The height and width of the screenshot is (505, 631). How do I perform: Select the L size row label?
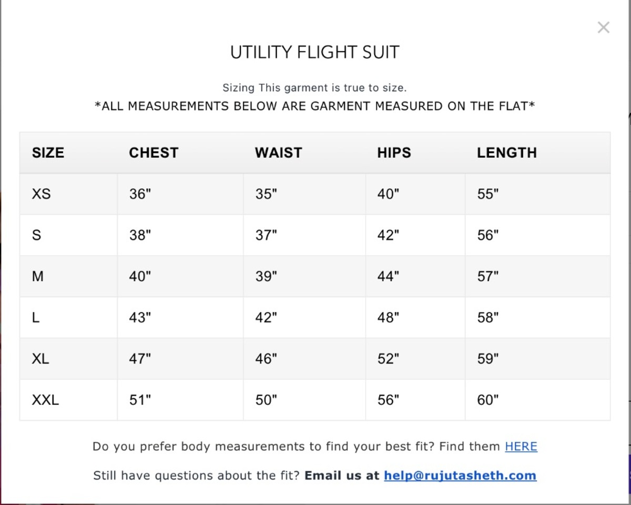pyautogui.click(x=36, y=317)
